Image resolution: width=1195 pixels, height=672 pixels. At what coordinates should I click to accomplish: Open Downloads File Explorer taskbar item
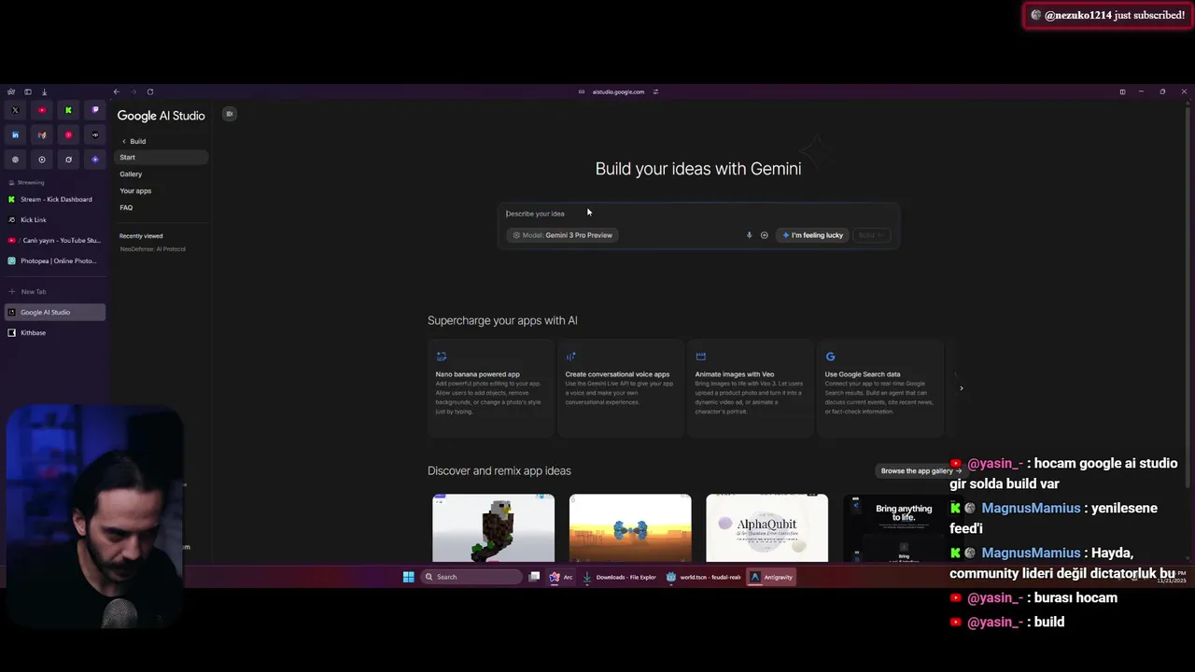coord(620,577)
